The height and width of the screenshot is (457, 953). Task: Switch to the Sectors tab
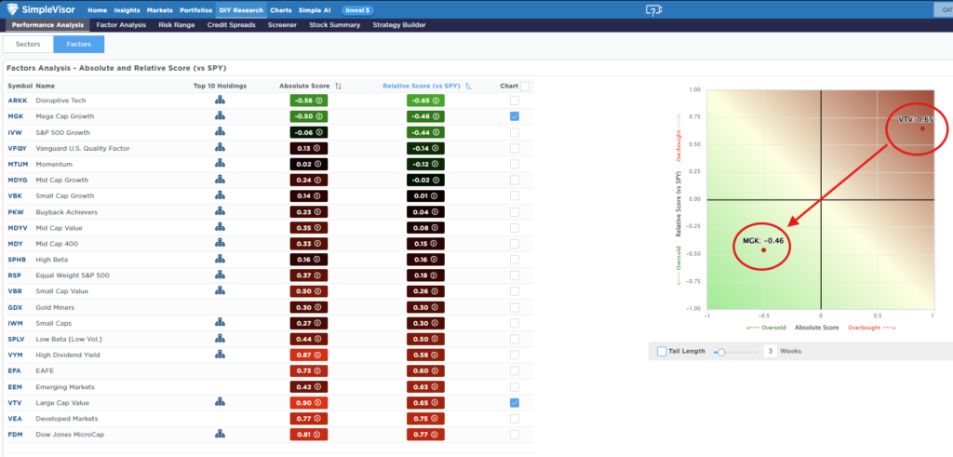pyautogui.click(x=28, y=44)
